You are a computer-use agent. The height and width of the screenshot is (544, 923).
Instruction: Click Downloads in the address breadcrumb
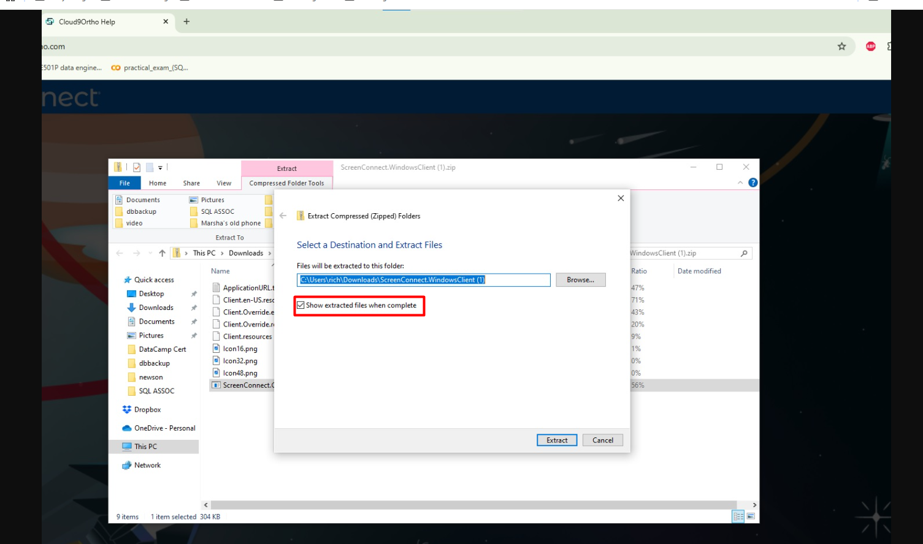(246, 253)
